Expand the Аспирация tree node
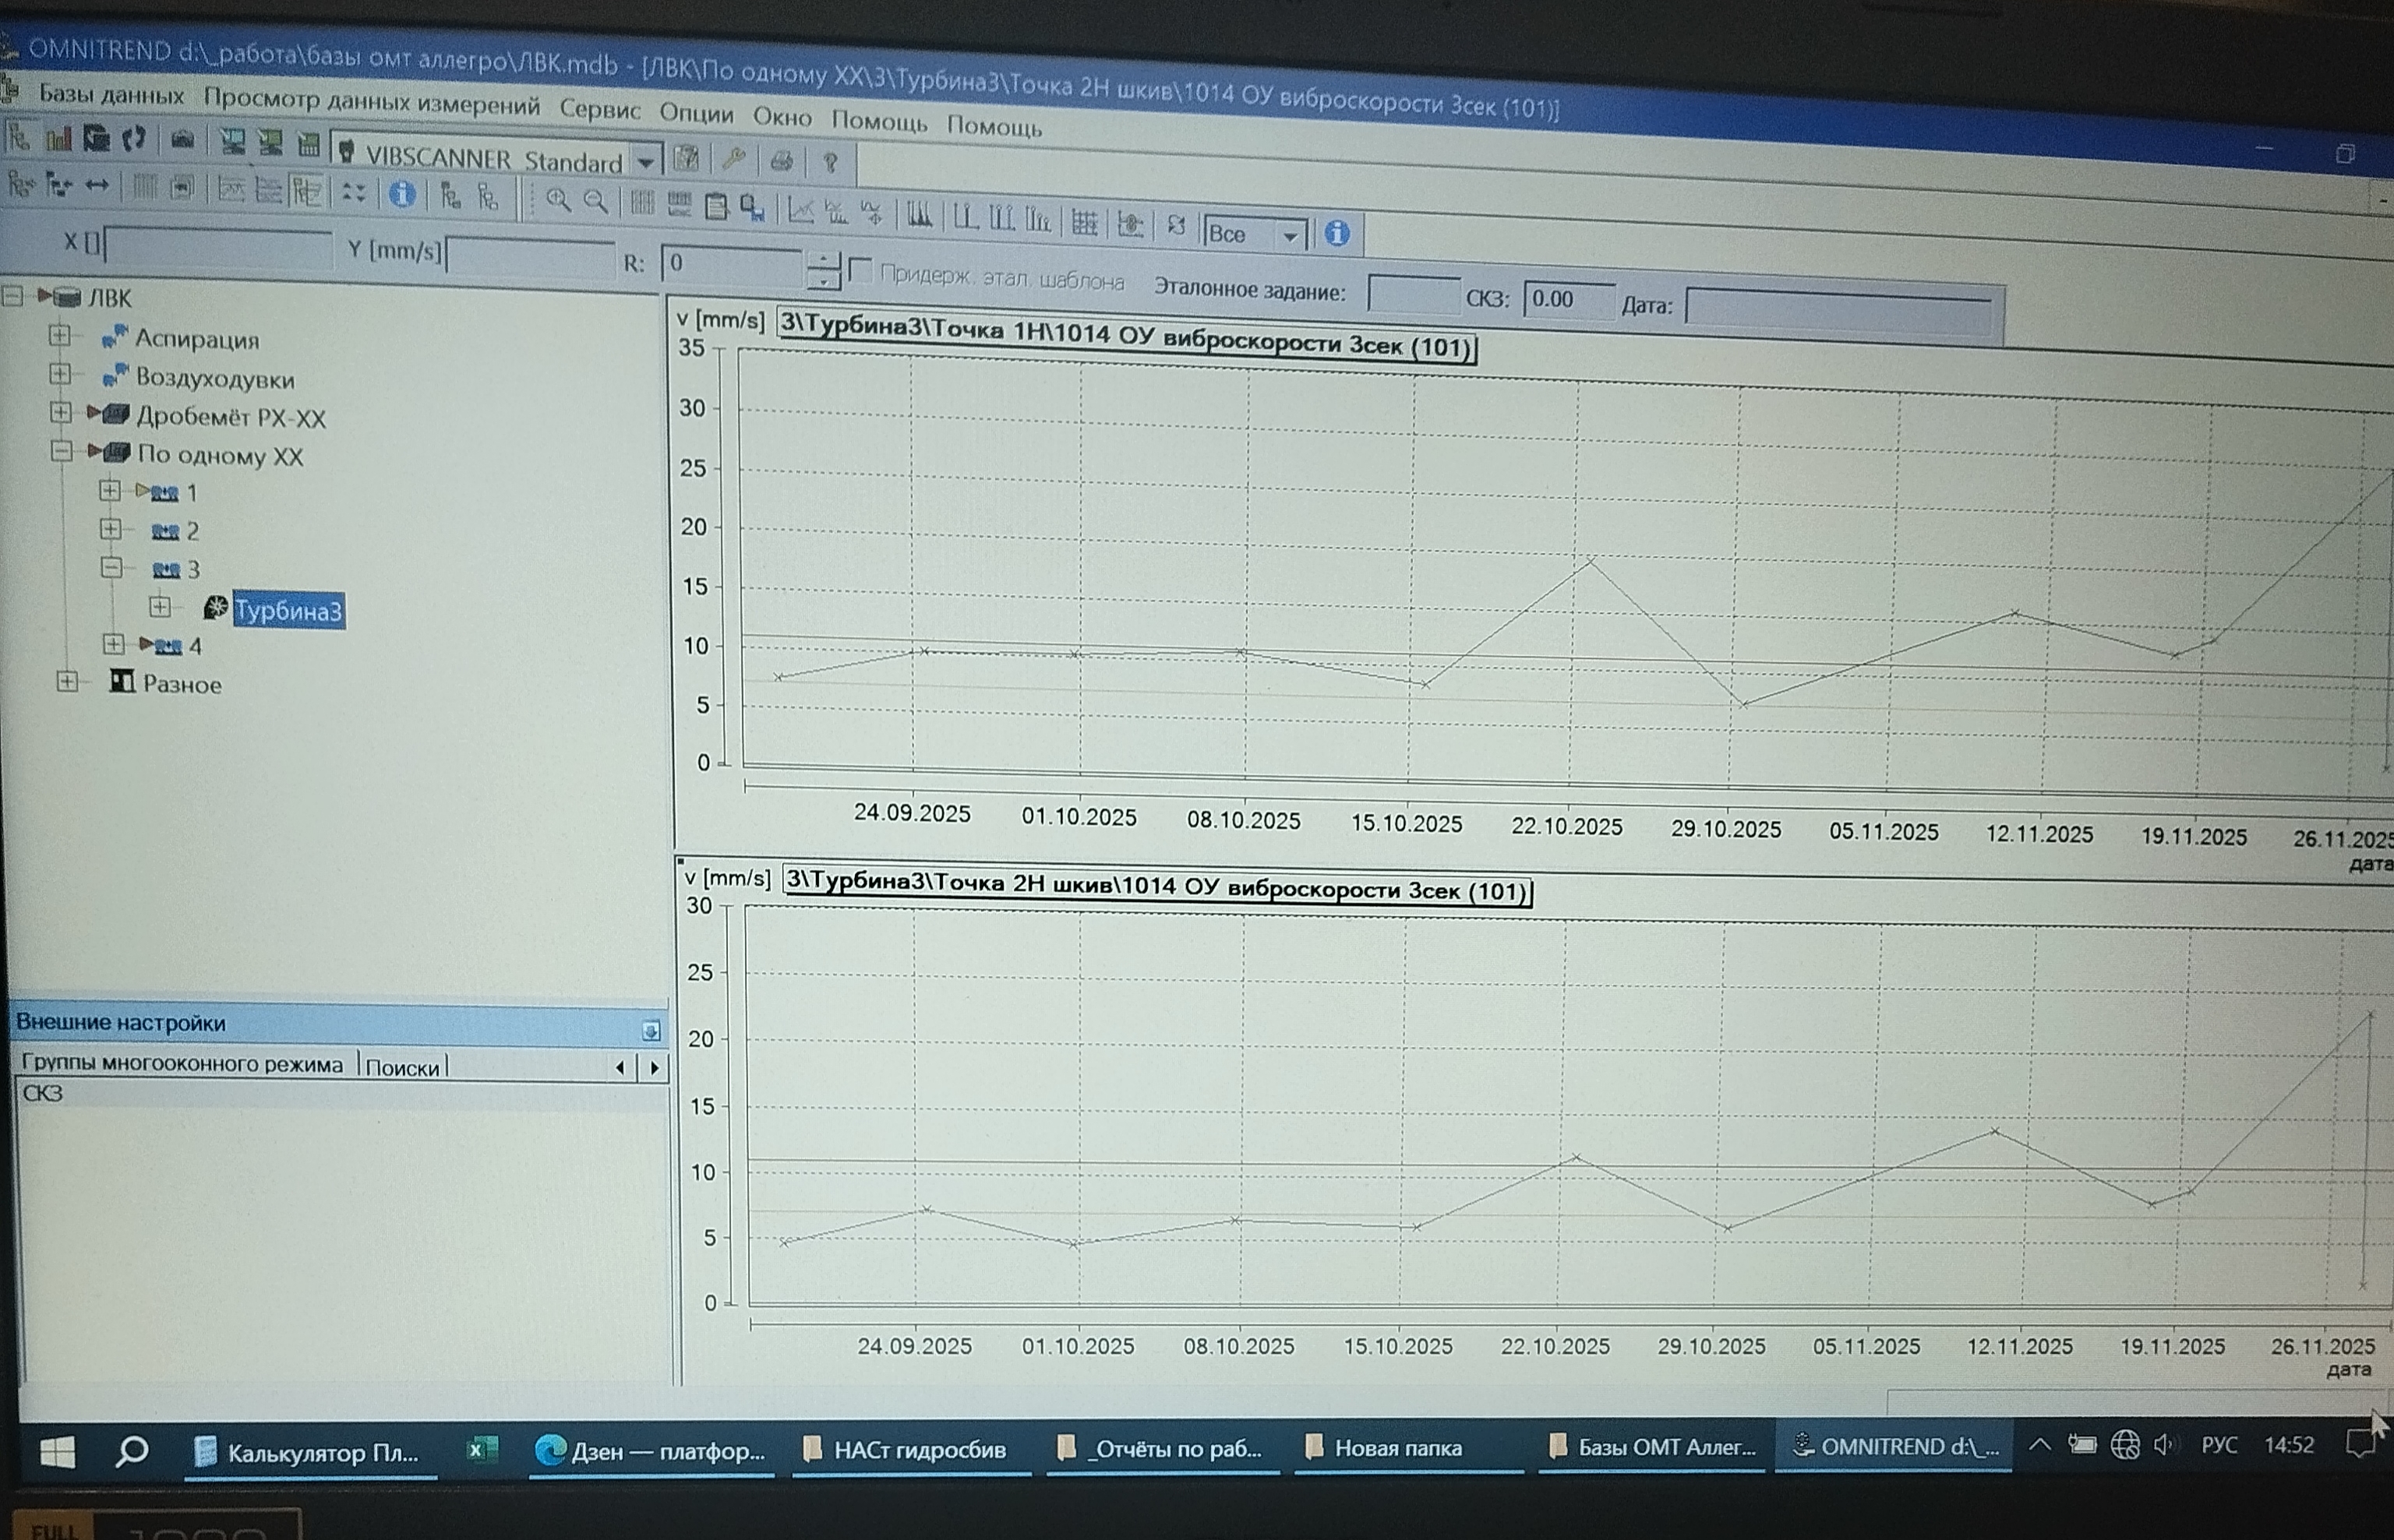The width and height of the screenshot is (2394, 1540). (60, 336)
